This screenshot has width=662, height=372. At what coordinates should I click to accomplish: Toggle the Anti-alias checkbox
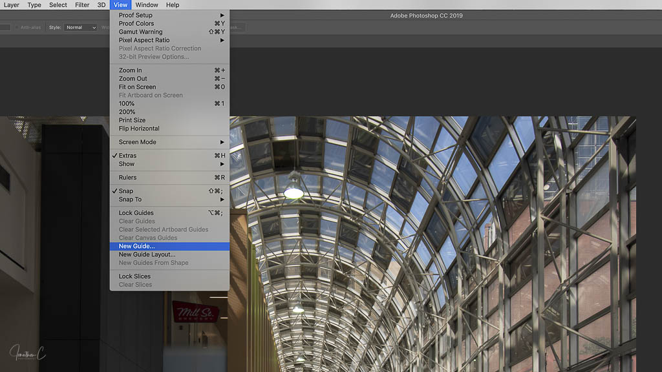pos(17,28)
